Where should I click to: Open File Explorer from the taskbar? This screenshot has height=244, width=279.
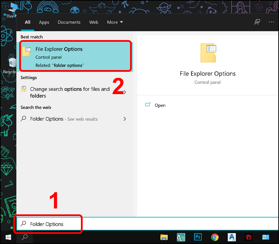pyautogui.click(x=164, y=237)
